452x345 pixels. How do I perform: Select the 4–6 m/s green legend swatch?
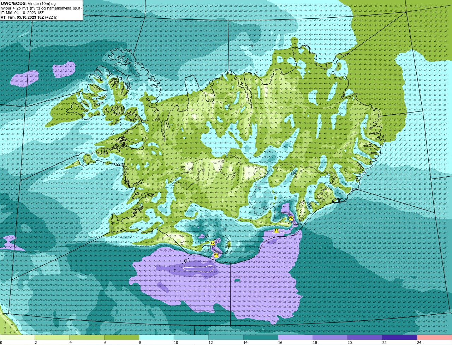pos(87,338)
